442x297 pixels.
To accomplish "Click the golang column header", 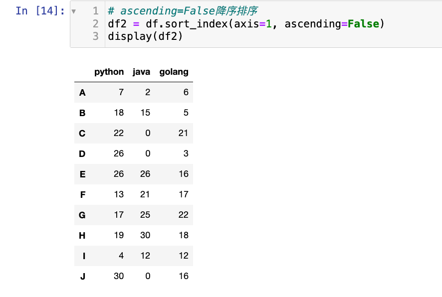I will click(x=174, y=72).
